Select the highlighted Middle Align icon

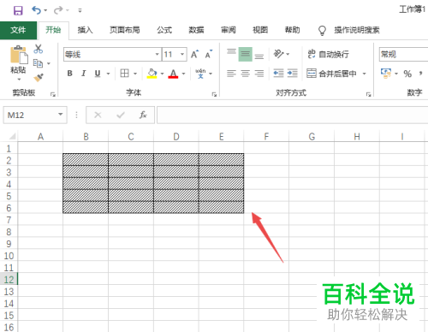click(246, 54)
